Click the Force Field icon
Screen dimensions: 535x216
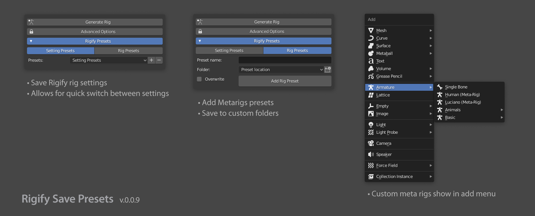371,165
